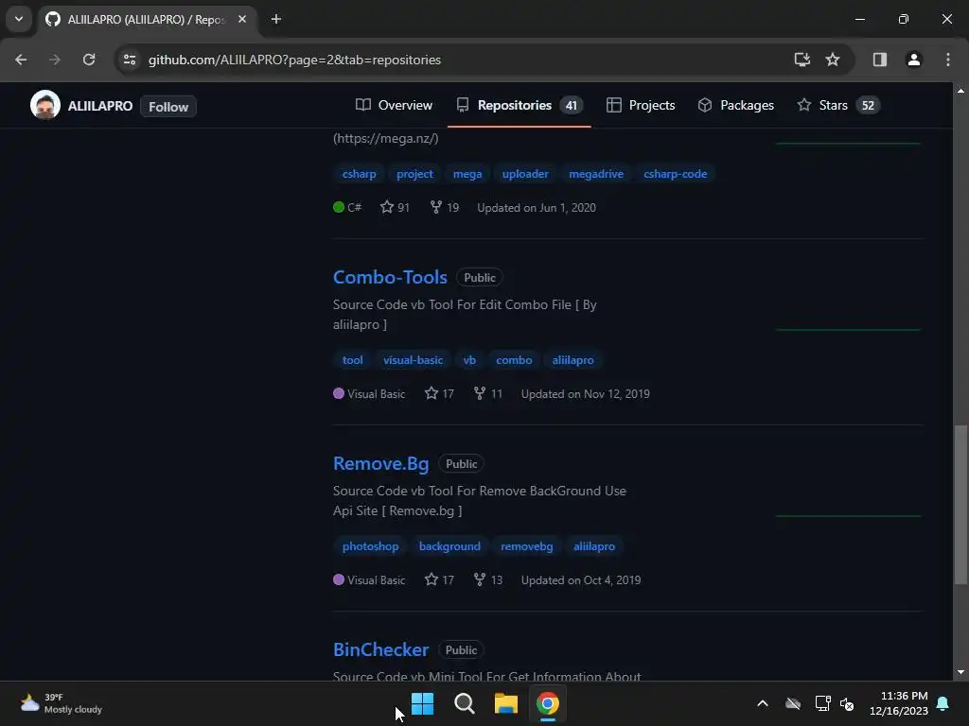
Task: View Combo-Tools 11 forks
Action: tap(487, 394)
